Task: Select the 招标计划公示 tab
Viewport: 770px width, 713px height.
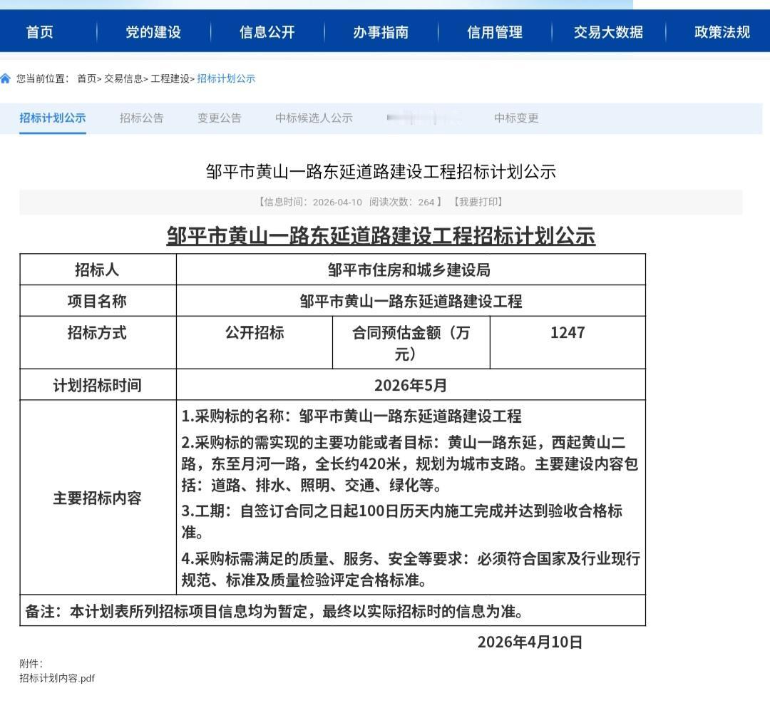Action: (53, 118)
